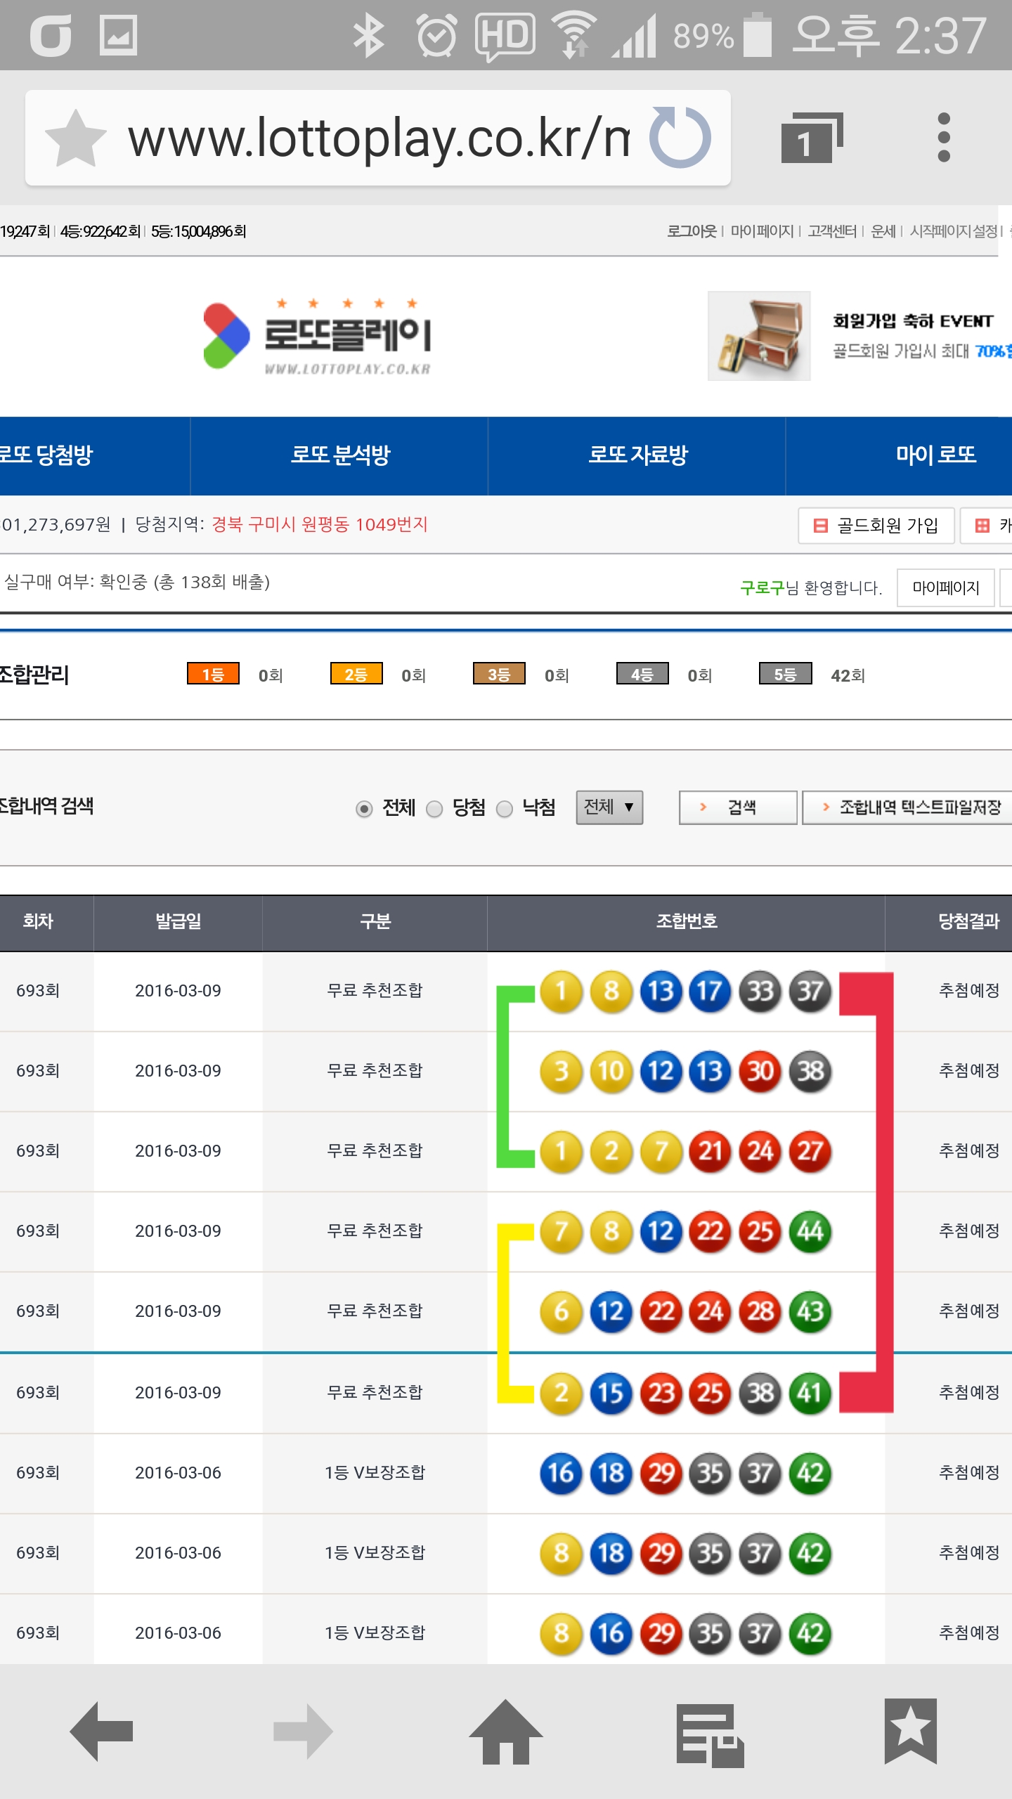Open the 로또 자료방 menu
This screenshot has width=1012, height=1799.
[x=637, y=455]
